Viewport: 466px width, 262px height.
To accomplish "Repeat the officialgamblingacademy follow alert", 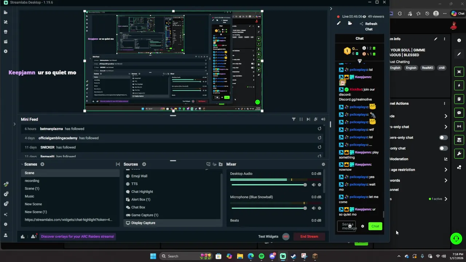I will pyautogui.click(x=319, y=138).
